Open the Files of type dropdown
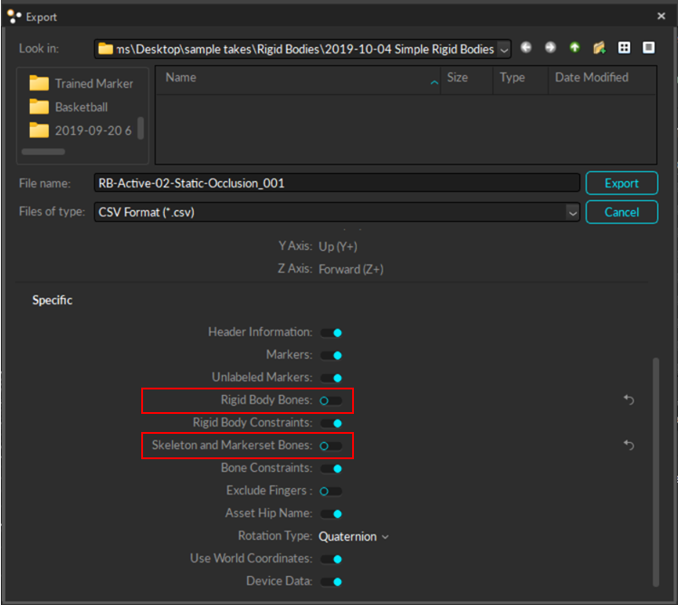Viewport: 678px width, 605px height. point(572,212)
